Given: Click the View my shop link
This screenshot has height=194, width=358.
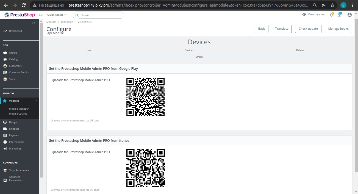Looking at the screenshot, I should coord(314,15).
